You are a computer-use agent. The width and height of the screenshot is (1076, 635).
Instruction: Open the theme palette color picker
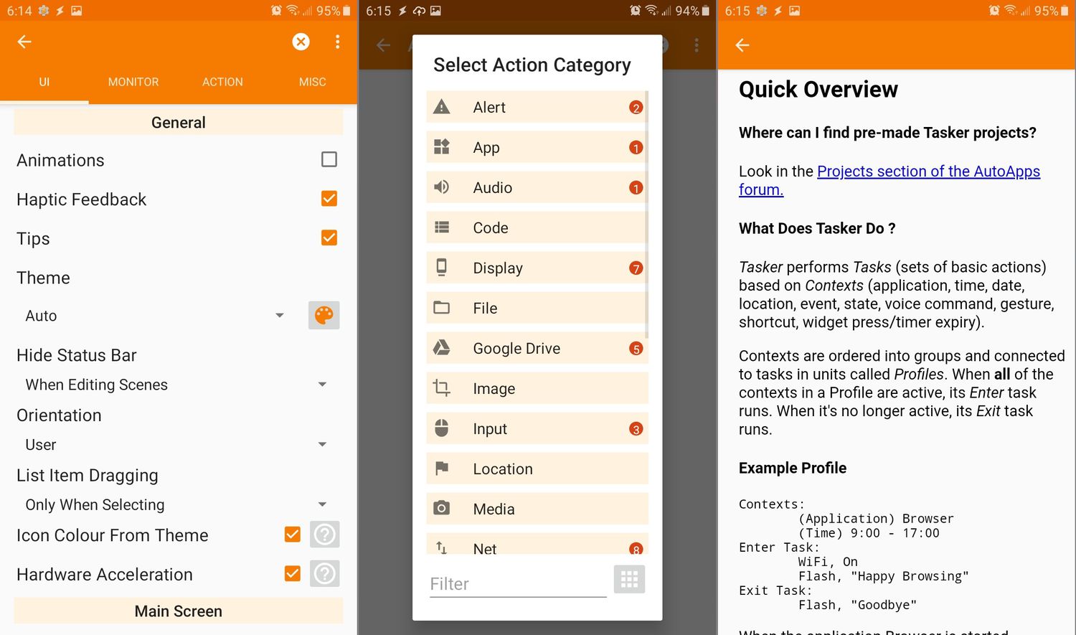[324, 315]
